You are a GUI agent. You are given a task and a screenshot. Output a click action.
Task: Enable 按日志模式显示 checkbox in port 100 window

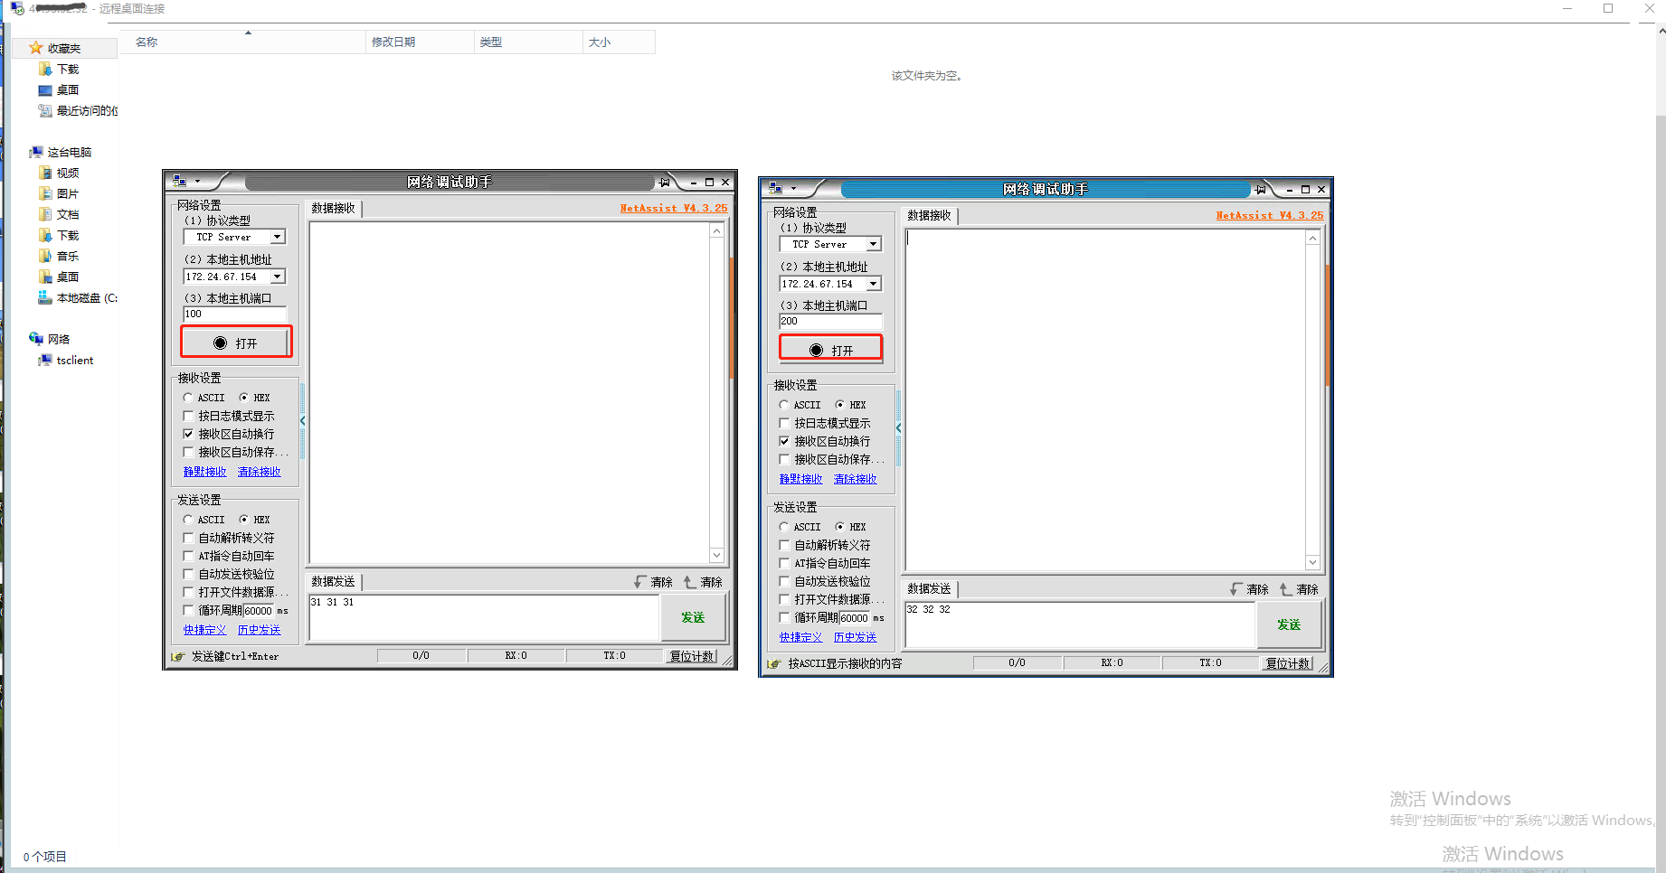(188, 416)
